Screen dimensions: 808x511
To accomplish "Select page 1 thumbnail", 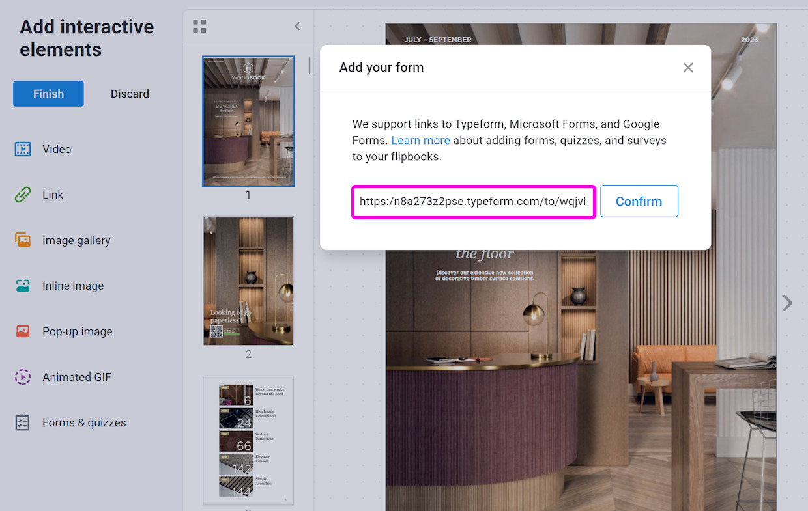I will pyautogui.click(x=248, y=121).
